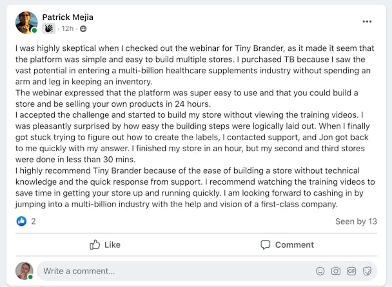
Task: Click the blue thumbs-up reaction icon
Action: point(21,221)
